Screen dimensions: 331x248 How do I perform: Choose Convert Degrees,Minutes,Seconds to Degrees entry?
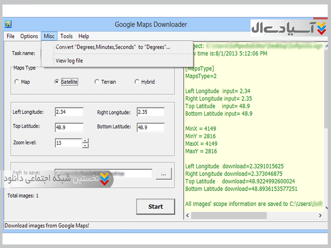(x=113, y=47)
